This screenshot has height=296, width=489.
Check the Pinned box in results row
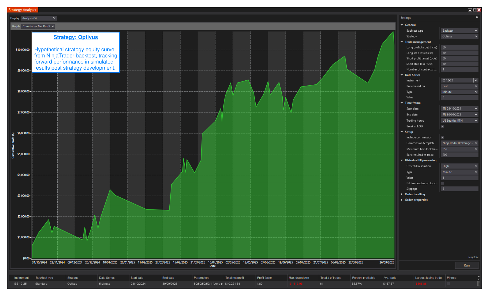click(448, 284)
